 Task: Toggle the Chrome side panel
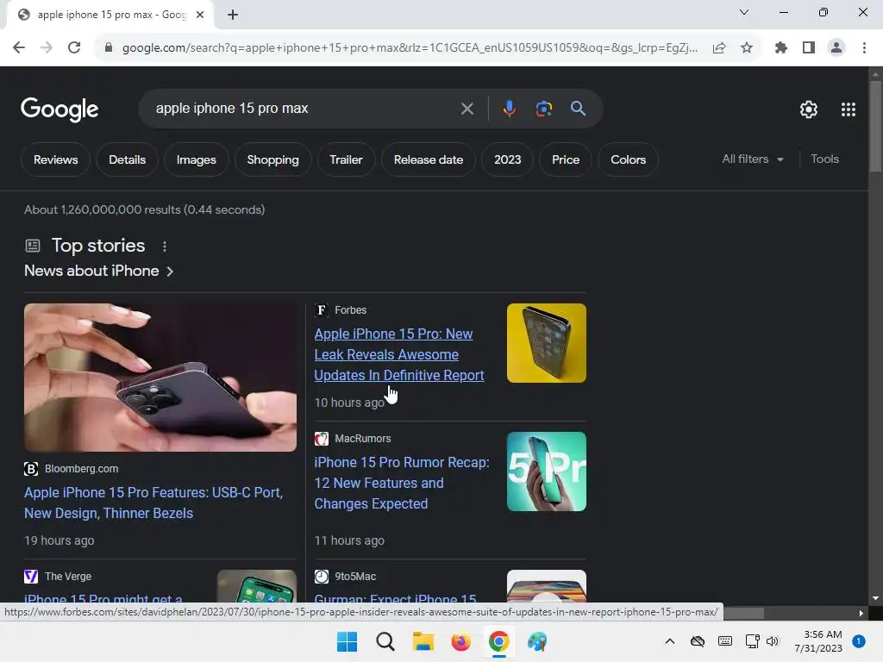(x=809, y=48)
